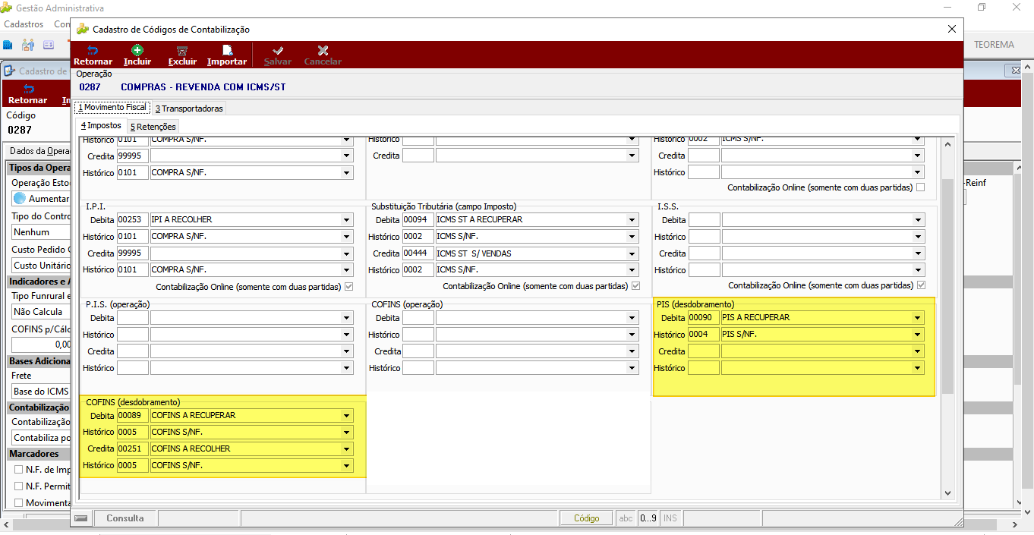Click the ICMS ST Debita code field 00094
This screenshot has height=535, width=1034.
(418, 220)
